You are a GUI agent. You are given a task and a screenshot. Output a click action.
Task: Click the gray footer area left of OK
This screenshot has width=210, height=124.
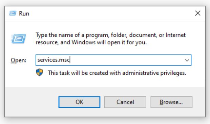[x=31, y=102]
